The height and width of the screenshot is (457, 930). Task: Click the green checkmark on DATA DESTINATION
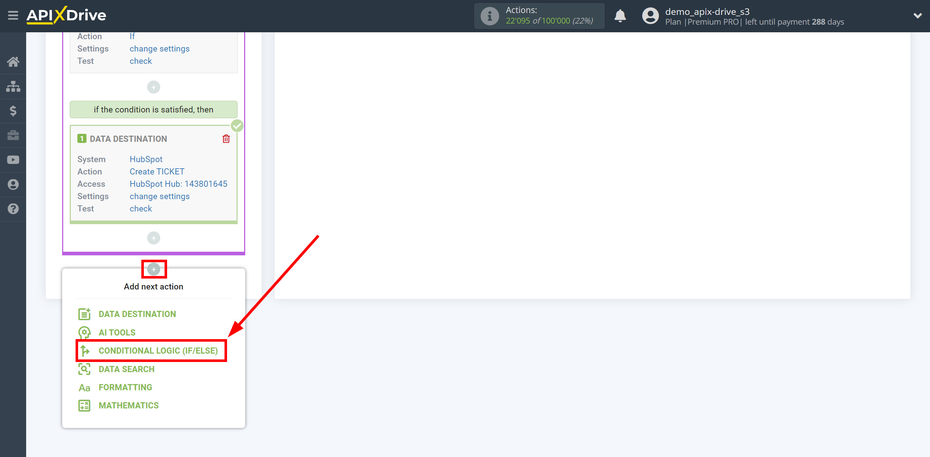(236, 125)
